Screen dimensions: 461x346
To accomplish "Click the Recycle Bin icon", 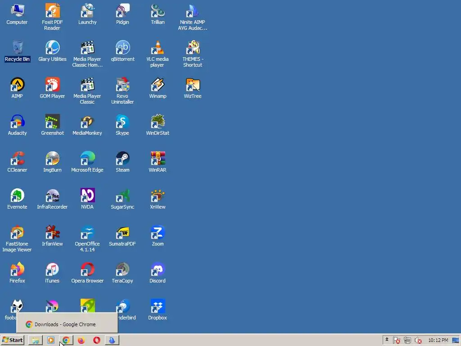I will click(x=17, y=51).
